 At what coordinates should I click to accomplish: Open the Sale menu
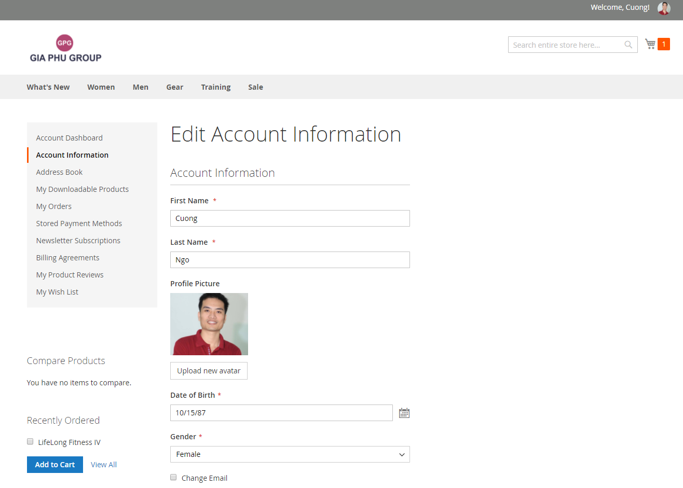point(255,87)
